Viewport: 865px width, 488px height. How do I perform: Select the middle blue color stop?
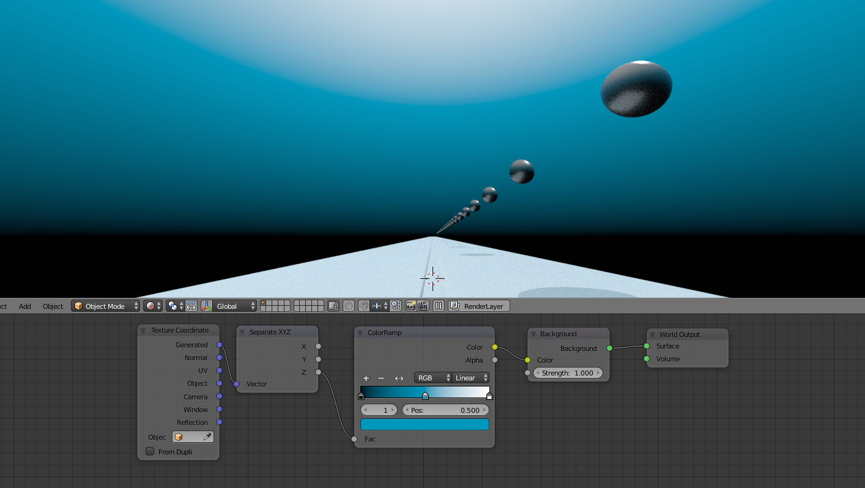[425, 396]
